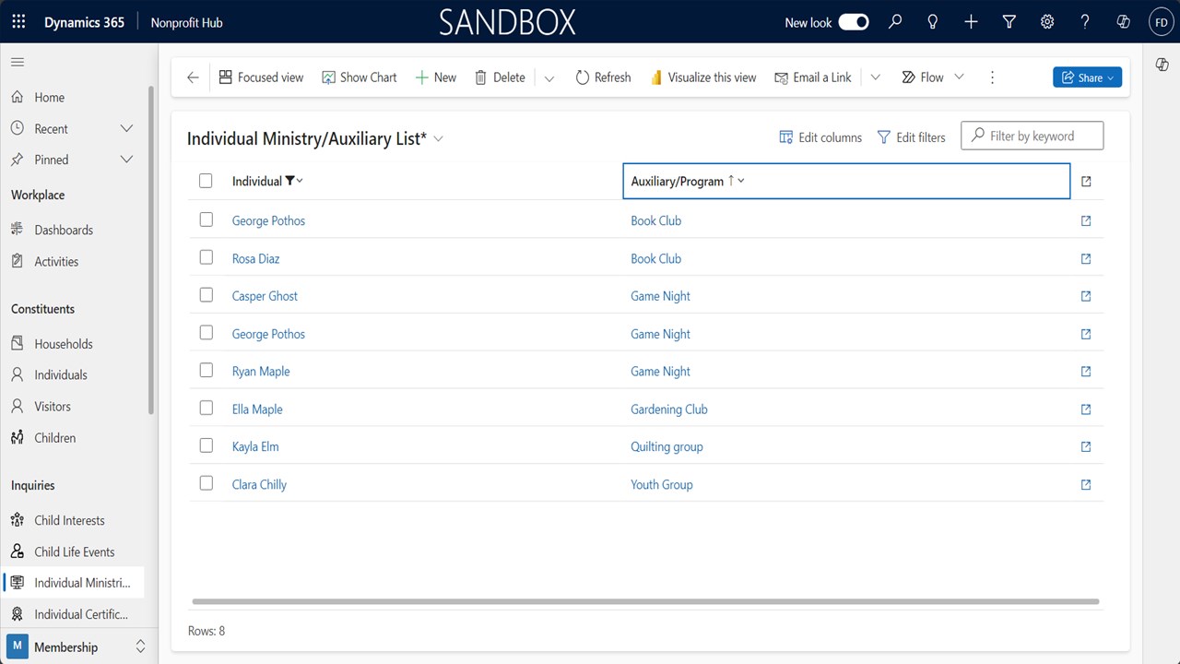The width and height of the screenshot is (1180, 664).
Task: Toggle the New look switch
Action: [854, 22]
